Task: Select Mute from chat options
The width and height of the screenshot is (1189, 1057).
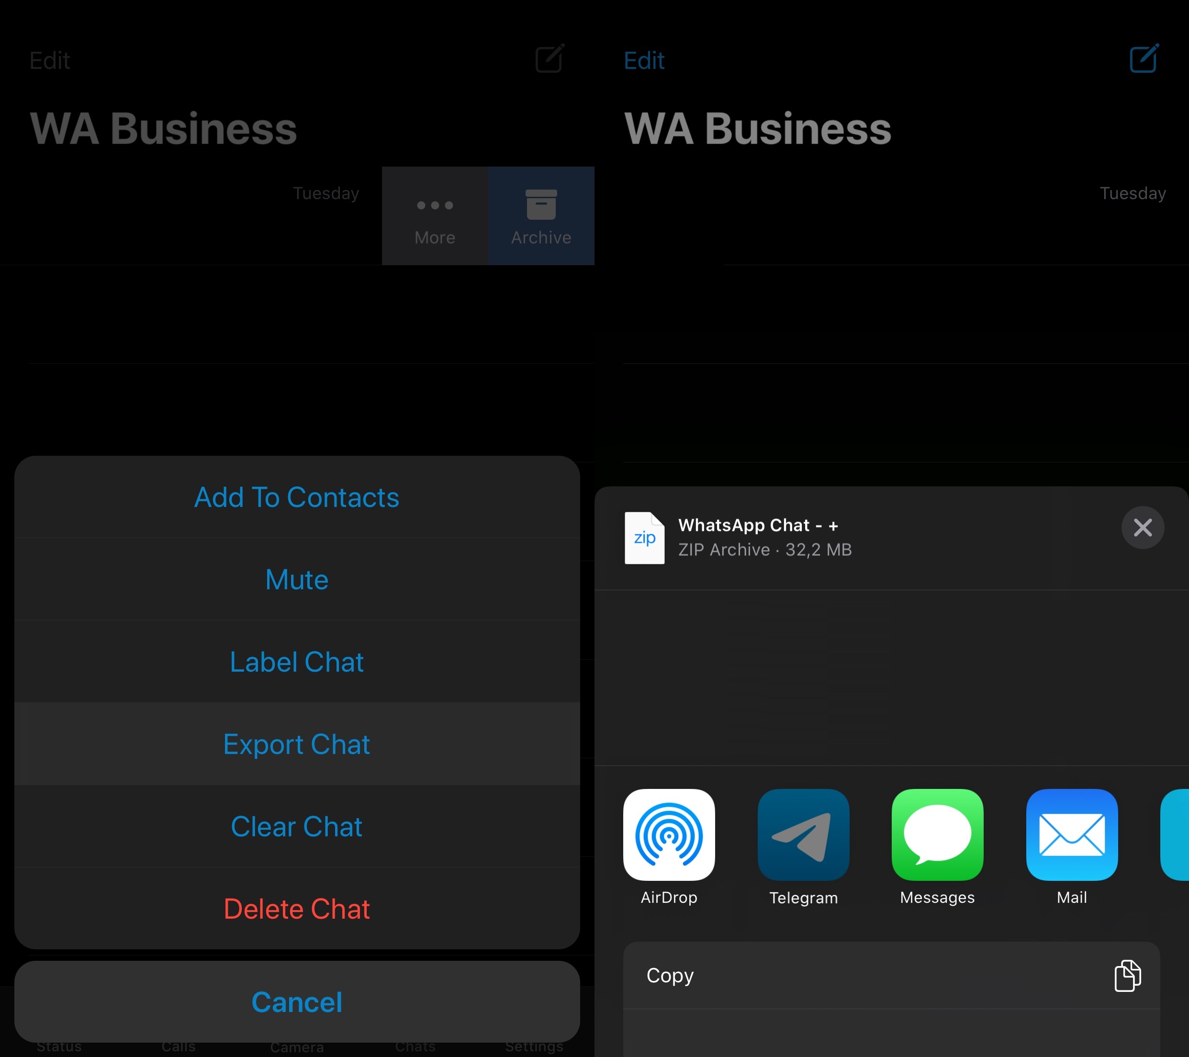Action: pyautogui.click(x=296, y=581)
